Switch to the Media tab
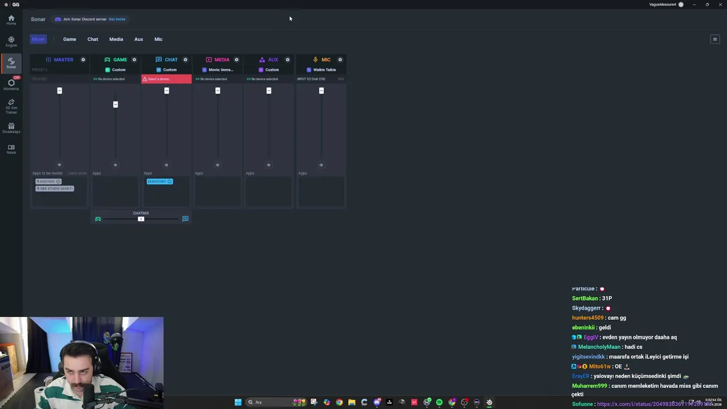Viewport: 727px width, 409px height. pos(116,39)
